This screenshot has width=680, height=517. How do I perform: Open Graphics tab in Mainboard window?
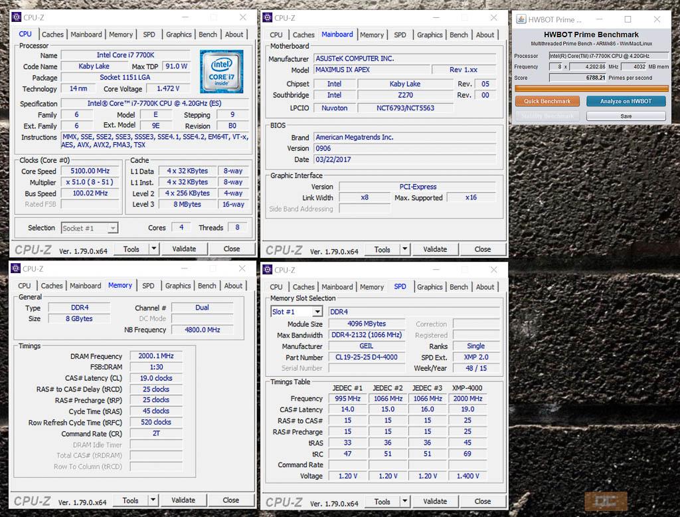pos(430,35)
